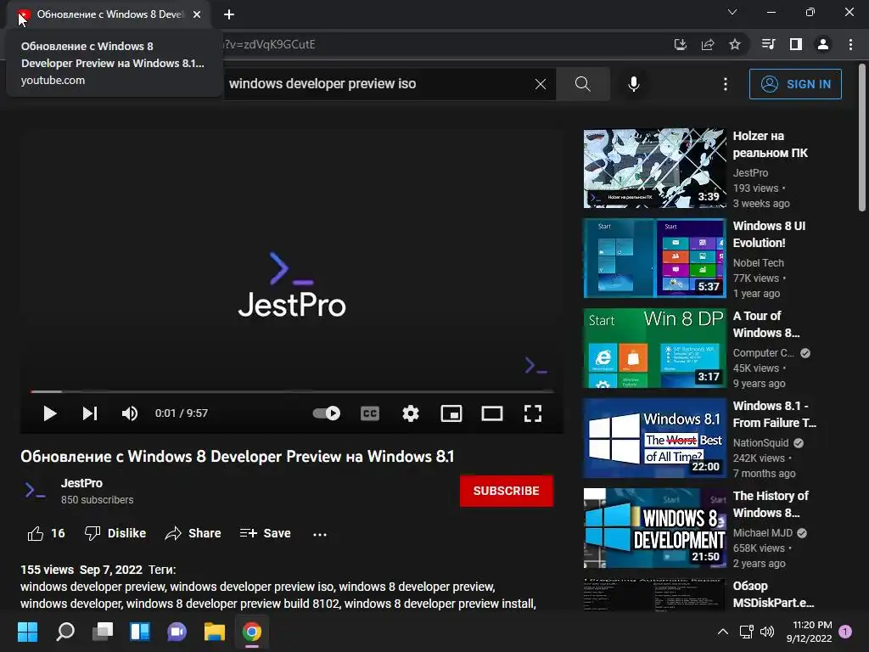Viewport: 869px width, 652px height.
Task: Open Nobel Tech channel name
Action: 758,263
